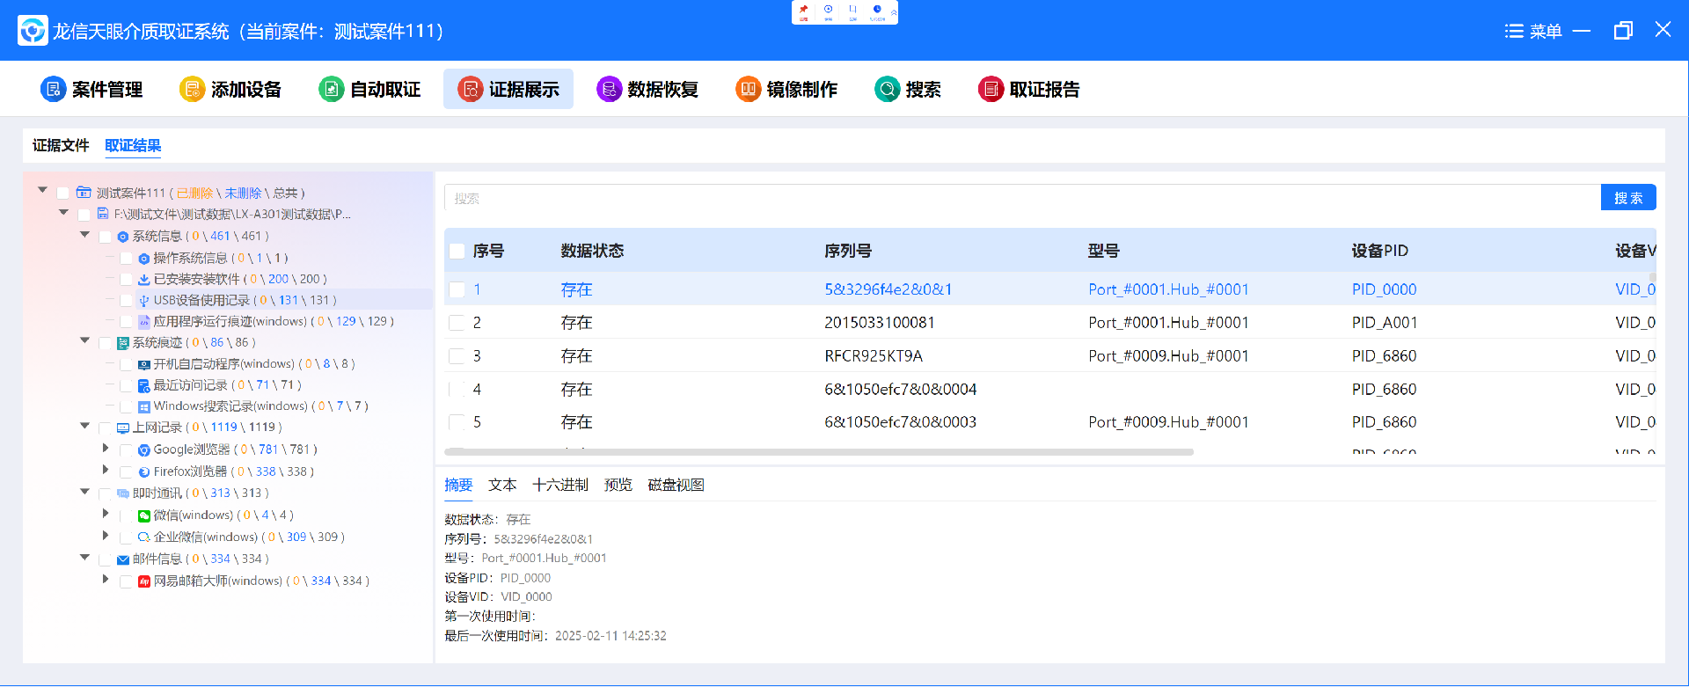The image size is (1689, 687).
Task: Check the 上网记录 checkbox
Action: pyautogui.click(x=106, y=428)
